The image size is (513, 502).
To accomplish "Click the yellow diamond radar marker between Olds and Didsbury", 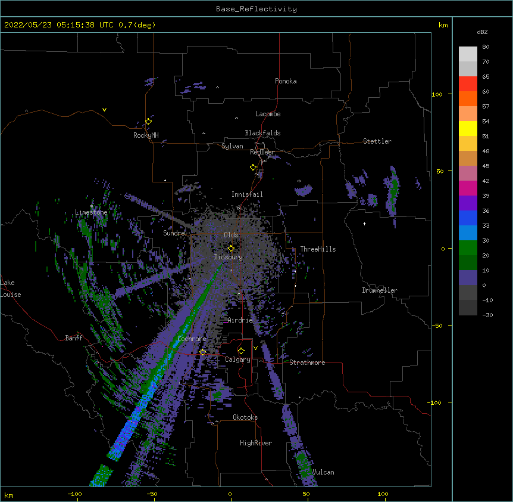I will click(231, 248).
